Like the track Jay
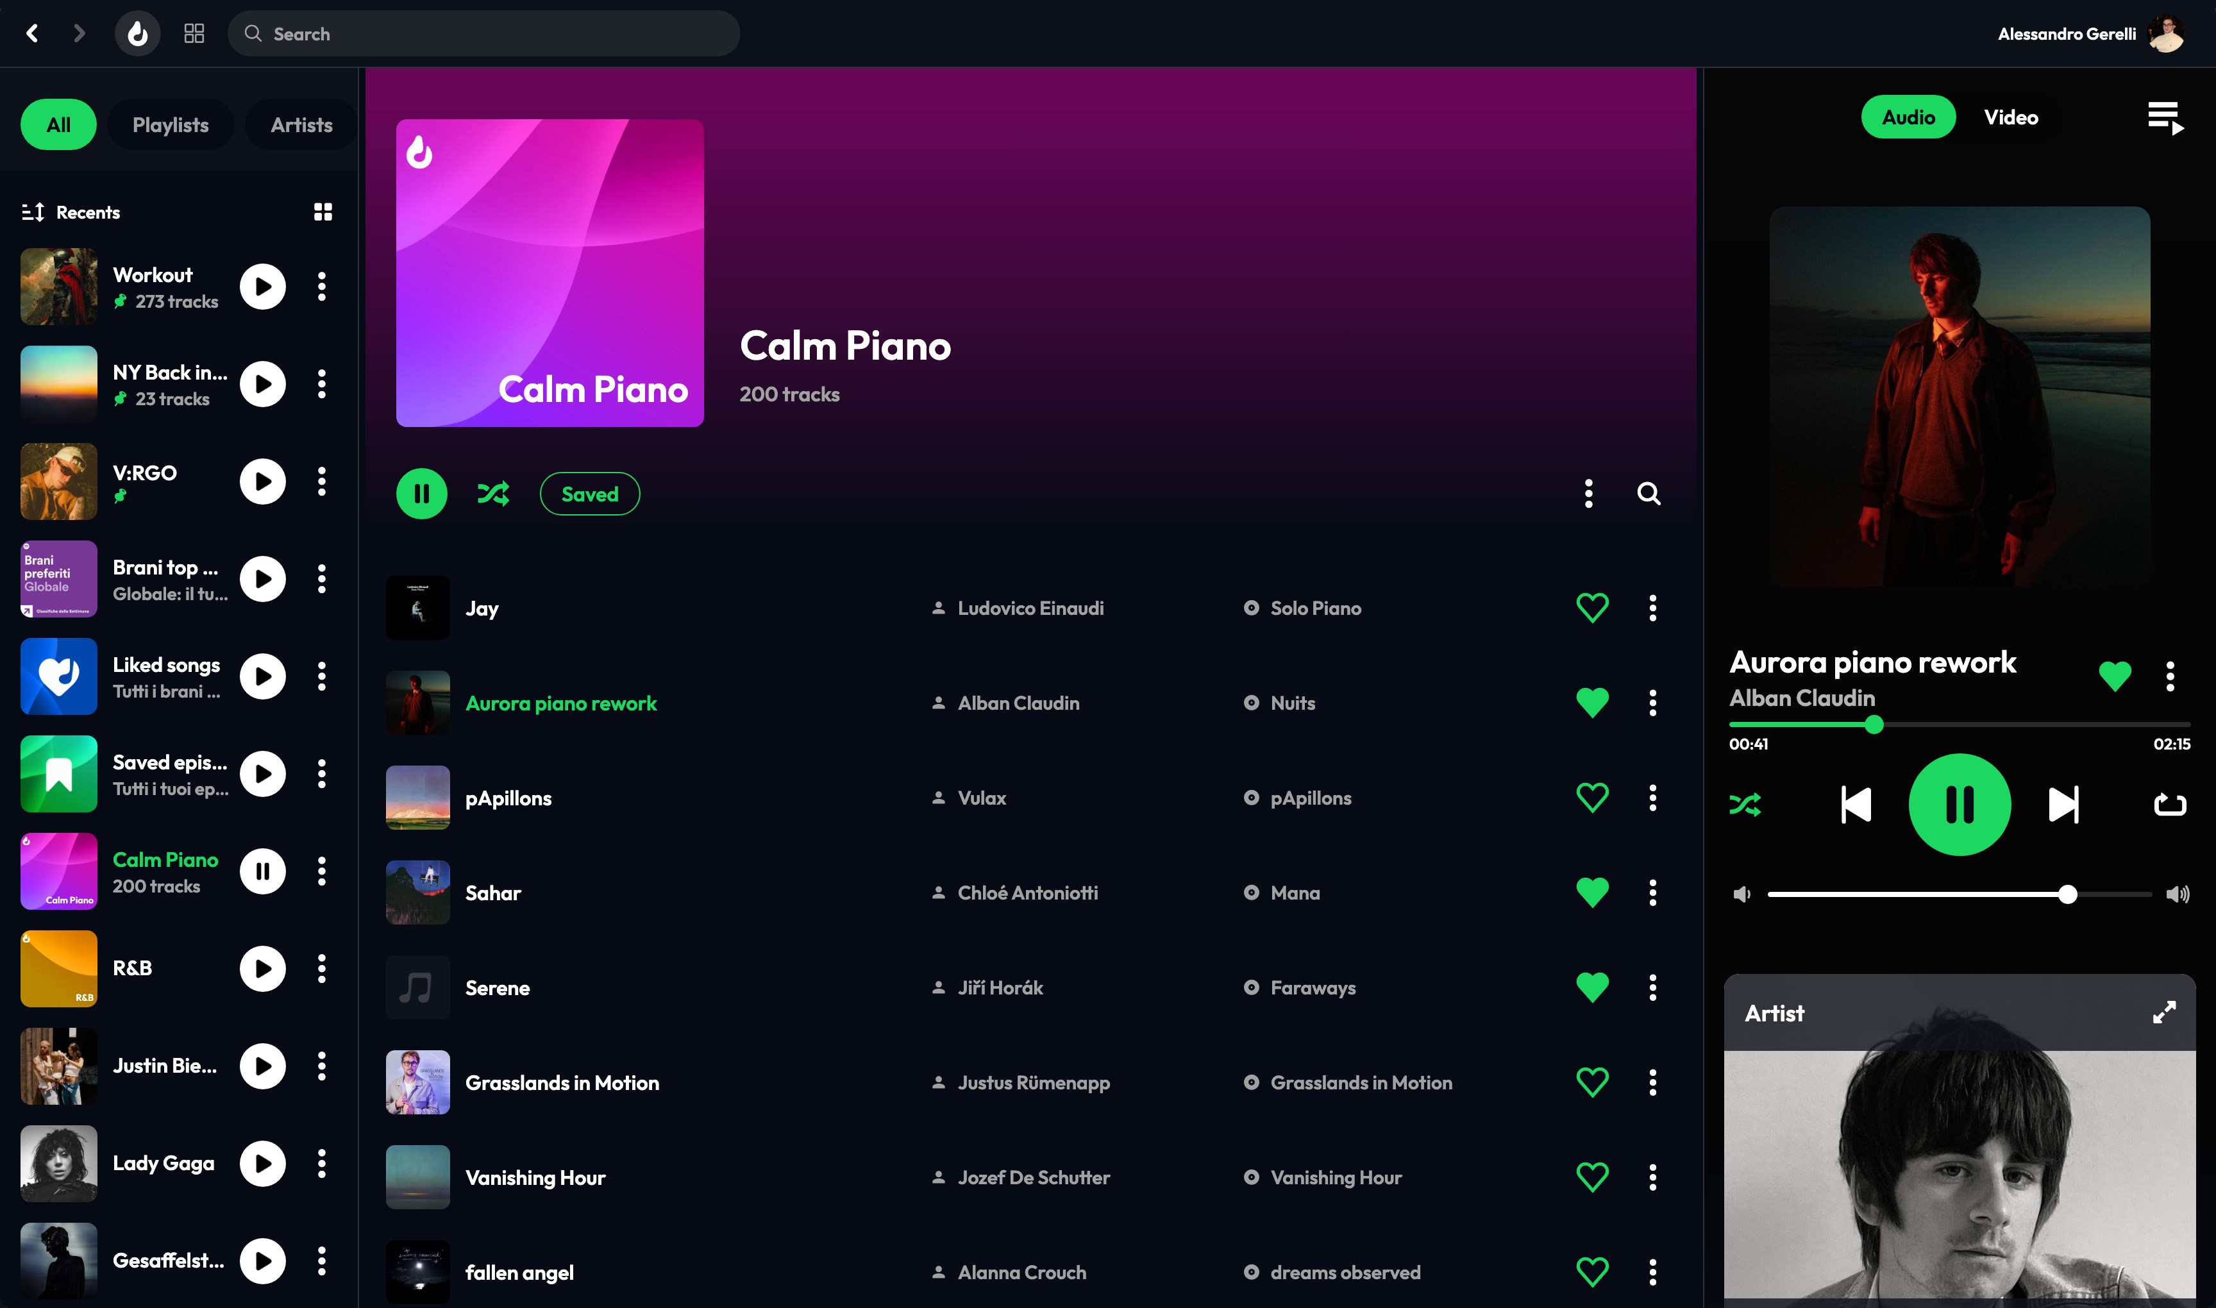2216x1308 pixels. [1592, 608]
